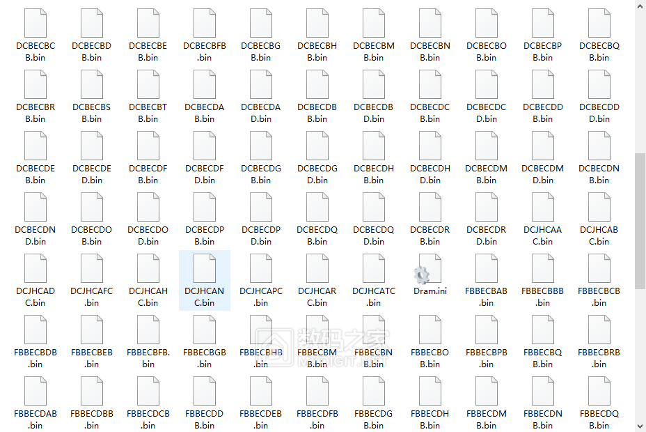Click the file name DCBECBGB.bin
646x432 pixels.
(261, 52)
